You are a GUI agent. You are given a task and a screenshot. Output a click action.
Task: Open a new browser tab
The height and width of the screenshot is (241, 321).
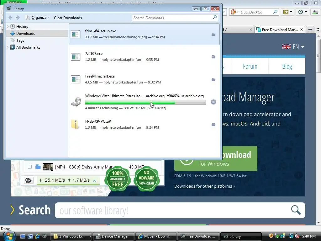[x=310, y=29]
